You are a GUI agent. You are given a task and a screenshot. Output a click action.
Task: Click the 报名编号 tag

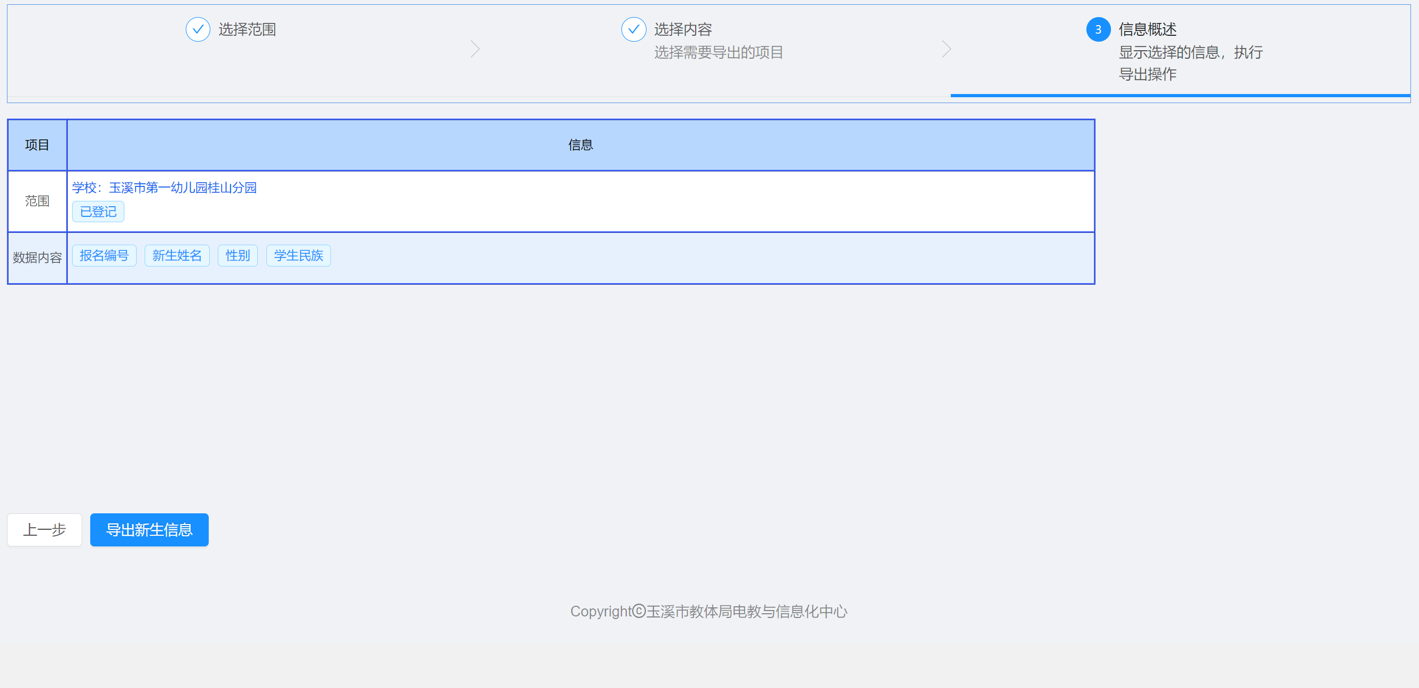(104, 256)
